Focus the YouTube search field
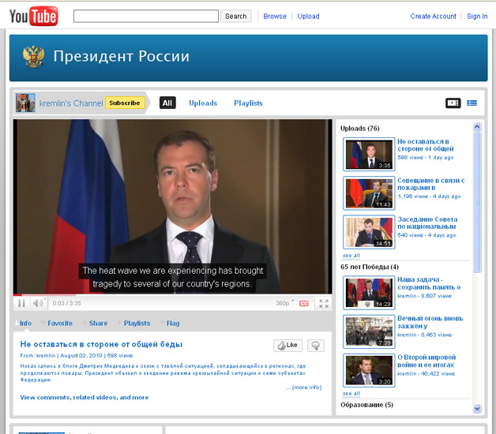Screen dimensions: 496x434 (146, 16)
